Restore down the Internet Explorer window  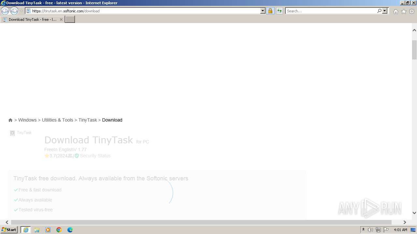[x=408, y=3]
